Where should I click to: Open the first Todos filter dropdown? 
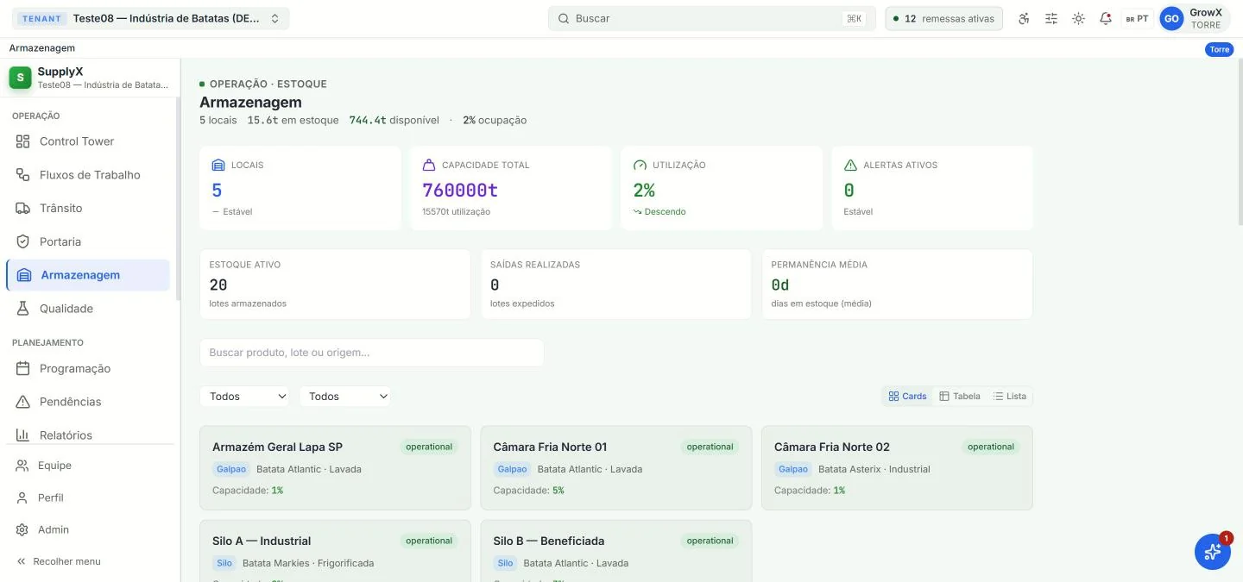tap(245, 397)
